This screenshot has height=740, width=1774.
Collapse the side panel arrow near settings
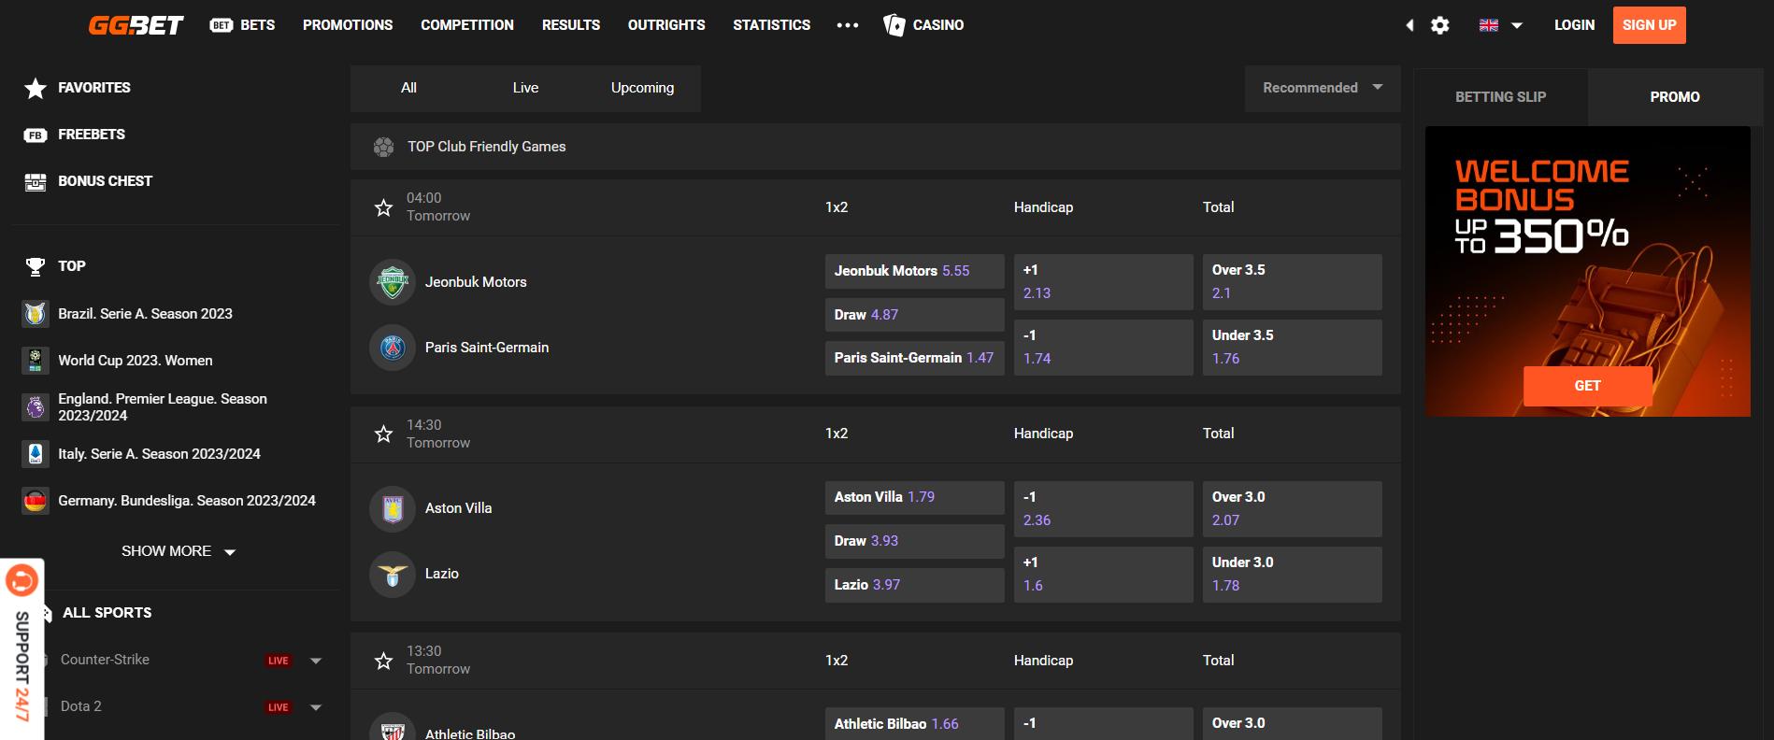point(1409,25)
